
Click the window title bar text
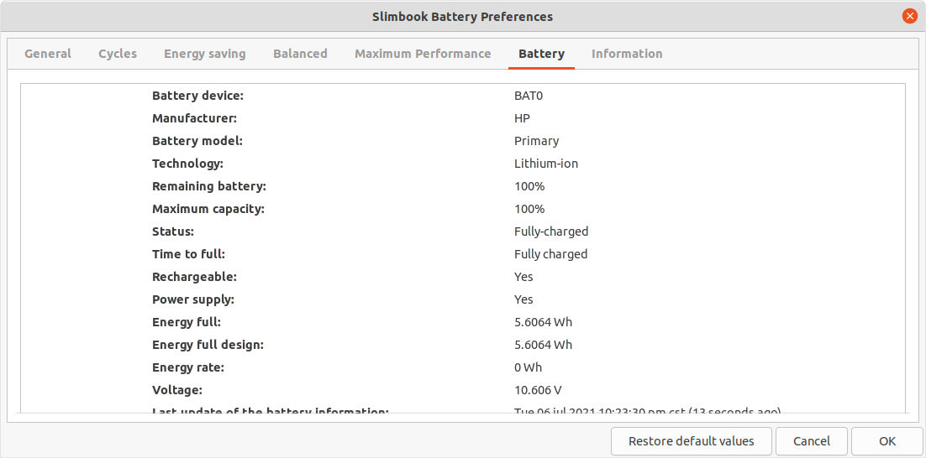[x=462, y=17]
